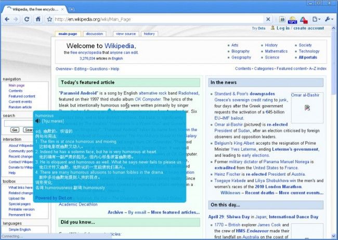Click Random article in sidebar
The image size is (338, 240).
[20, 107]
